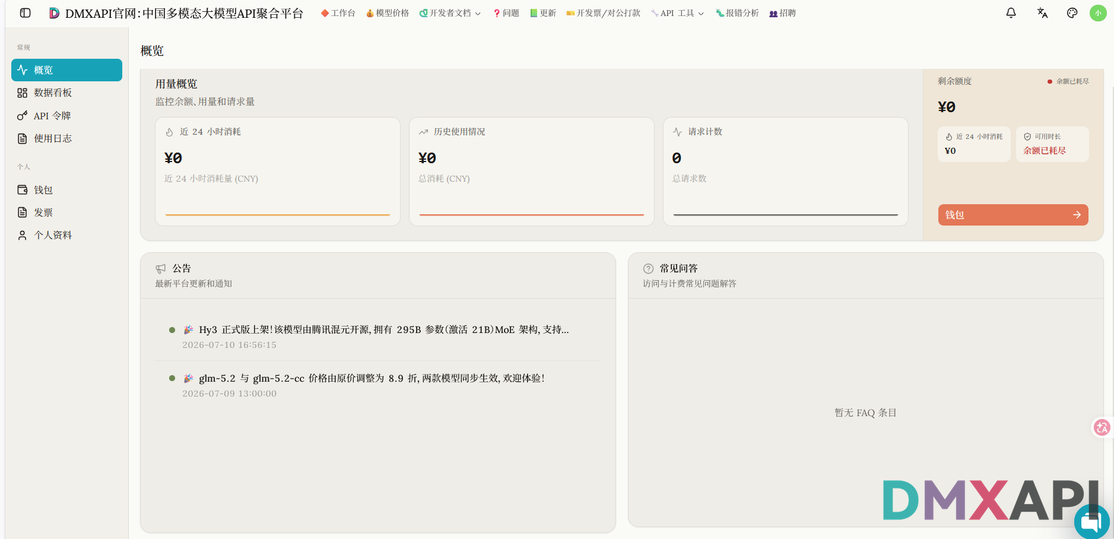1114x539 pixels.
Task: Click the 2026-07-10 16:56:15 timestamp
Action: [229, 345]
